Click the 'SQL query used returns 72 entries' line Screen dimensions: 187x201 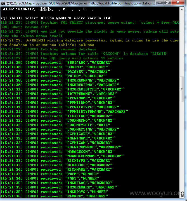tap(62, 58)
